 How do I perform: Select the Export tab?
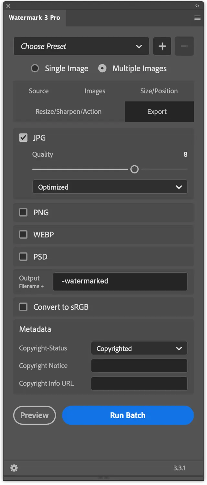(159, 112)
